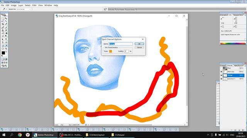Viewport: 247px width, 138px height.
Task: Show hidden system tray icons
Action: [208, 135]
